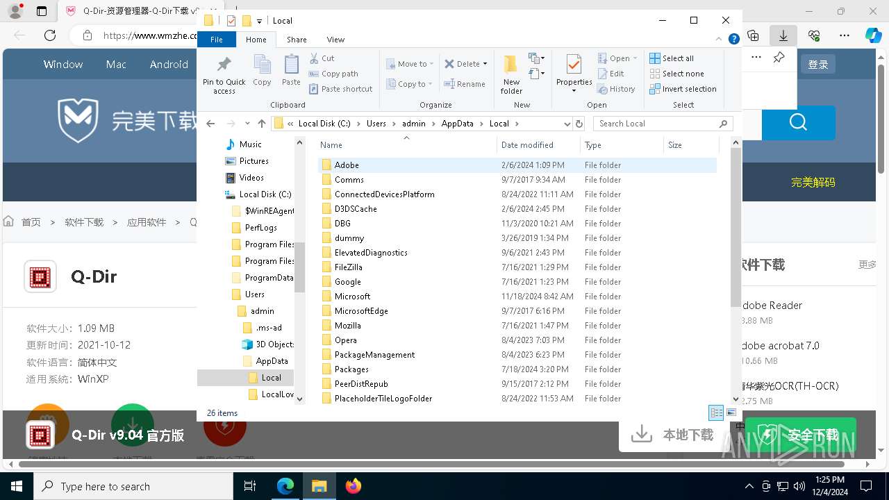
Task: Click Users in address breadcrumb
Action: pyautogui.click(x=376, y=124)
